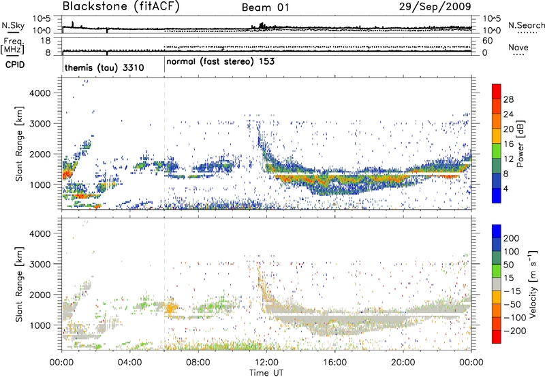Click the '20:00' time tick label

pos(403,363)
